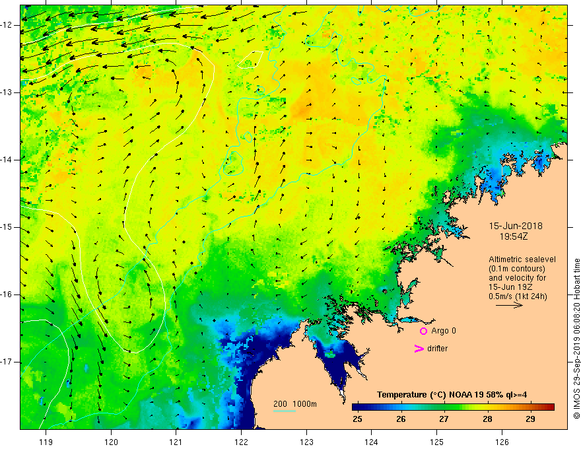Click longitude axis label 122
This screenshot has width=581, height=449.
(241, 442)
